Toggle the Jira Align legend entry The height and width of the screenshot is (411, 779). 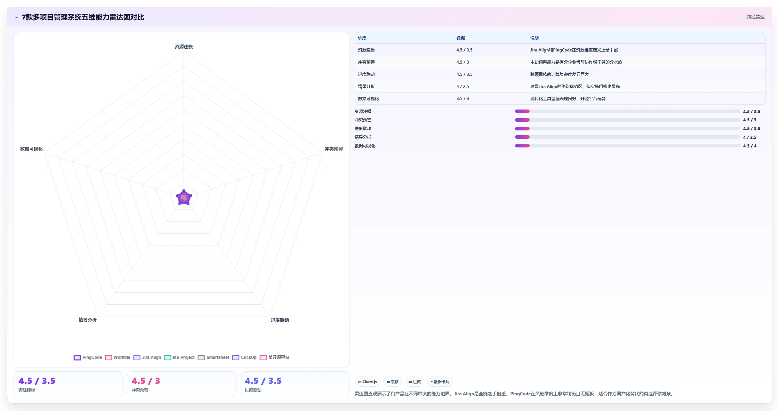pyautogui.click(x=147, y=357)
